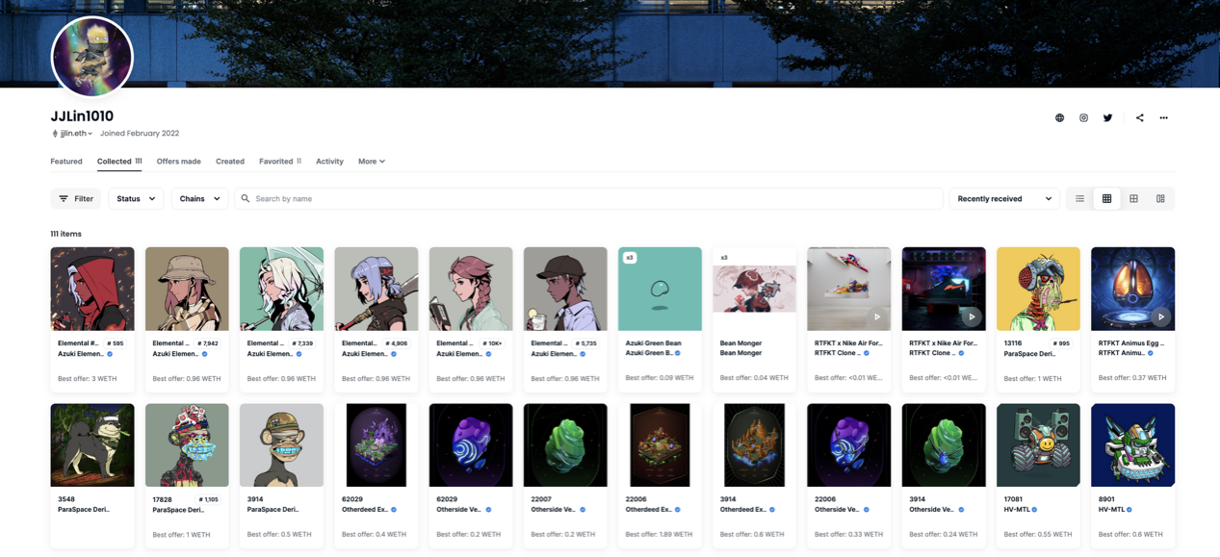Screen dimensions: 1220x557
Task: Click the Filter button
Action: point(76,199)
